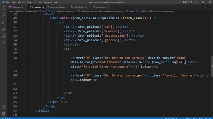Open the Explorer view in activity bar
Image resolution: width=213 pixels, height=119 pixels.
coord(4,8)
